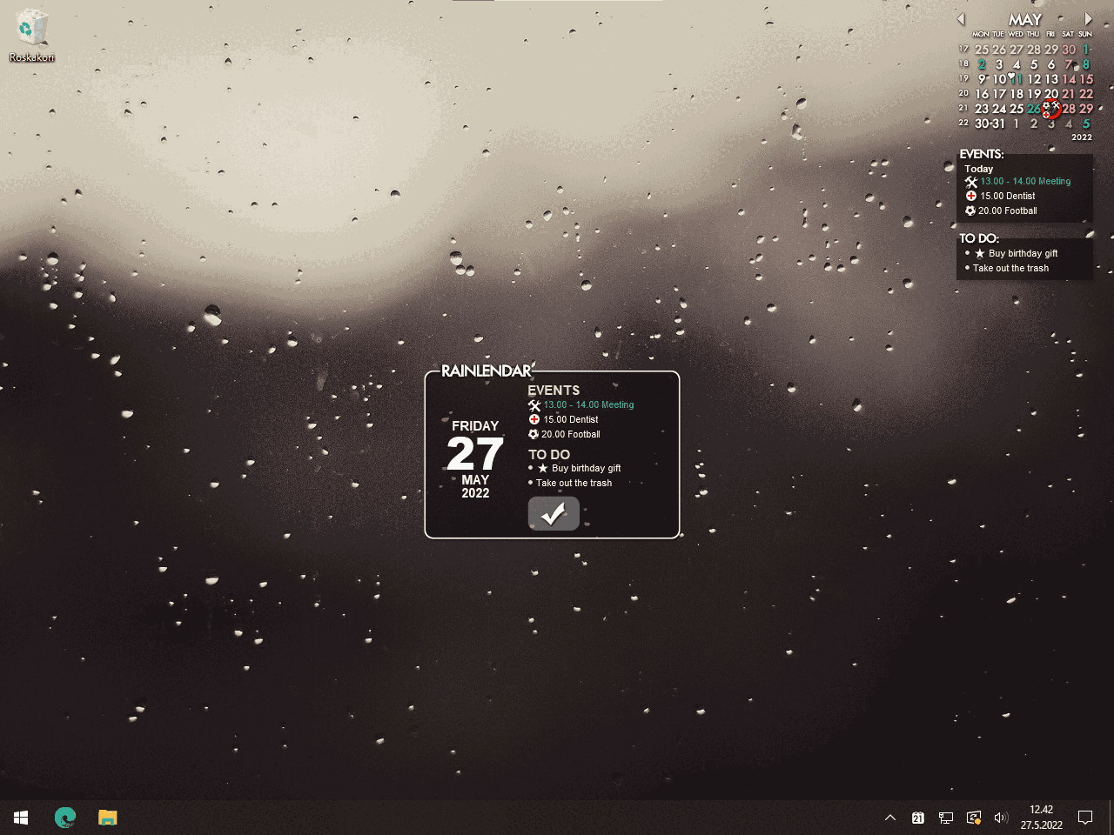Click the SUN weekday header in the calendar

point(1085,34)
